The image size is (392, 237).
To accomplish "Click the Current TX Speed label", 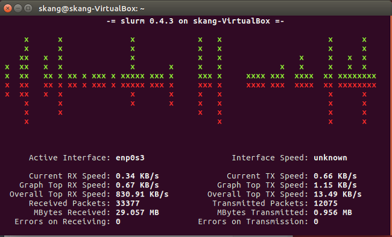I will (x=268, y=176).
